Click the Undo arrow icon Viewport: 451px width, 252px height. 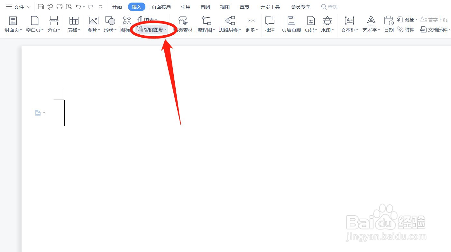(78, 7)
